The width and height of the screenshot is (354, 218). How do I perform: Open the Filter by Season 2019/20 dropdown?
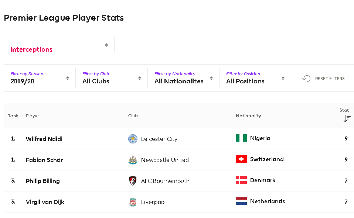tap(40, 78)
